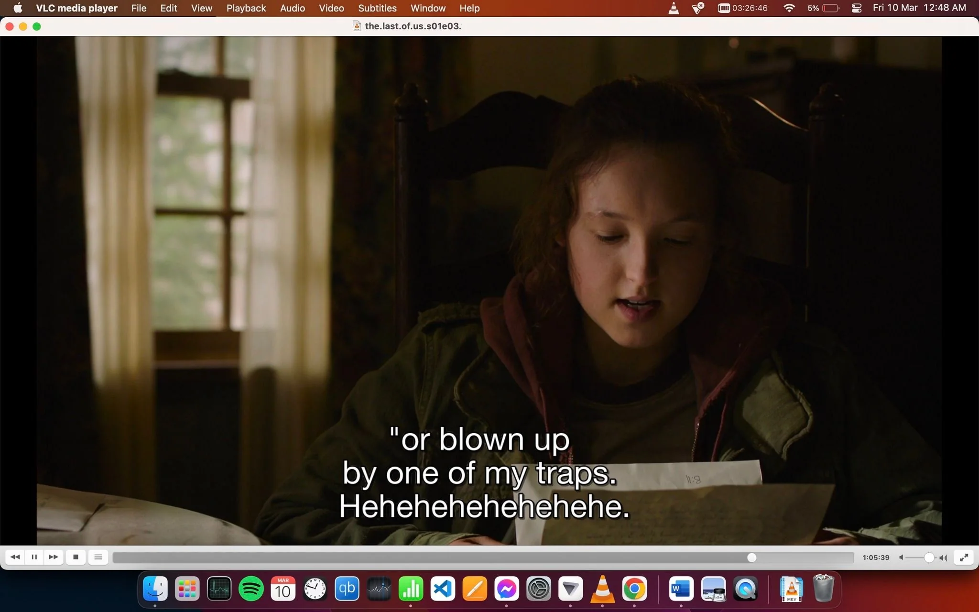This screenshot has width=979, height=612.
Task: Click the volume slider knob
Action: click(x=929, y=557)
